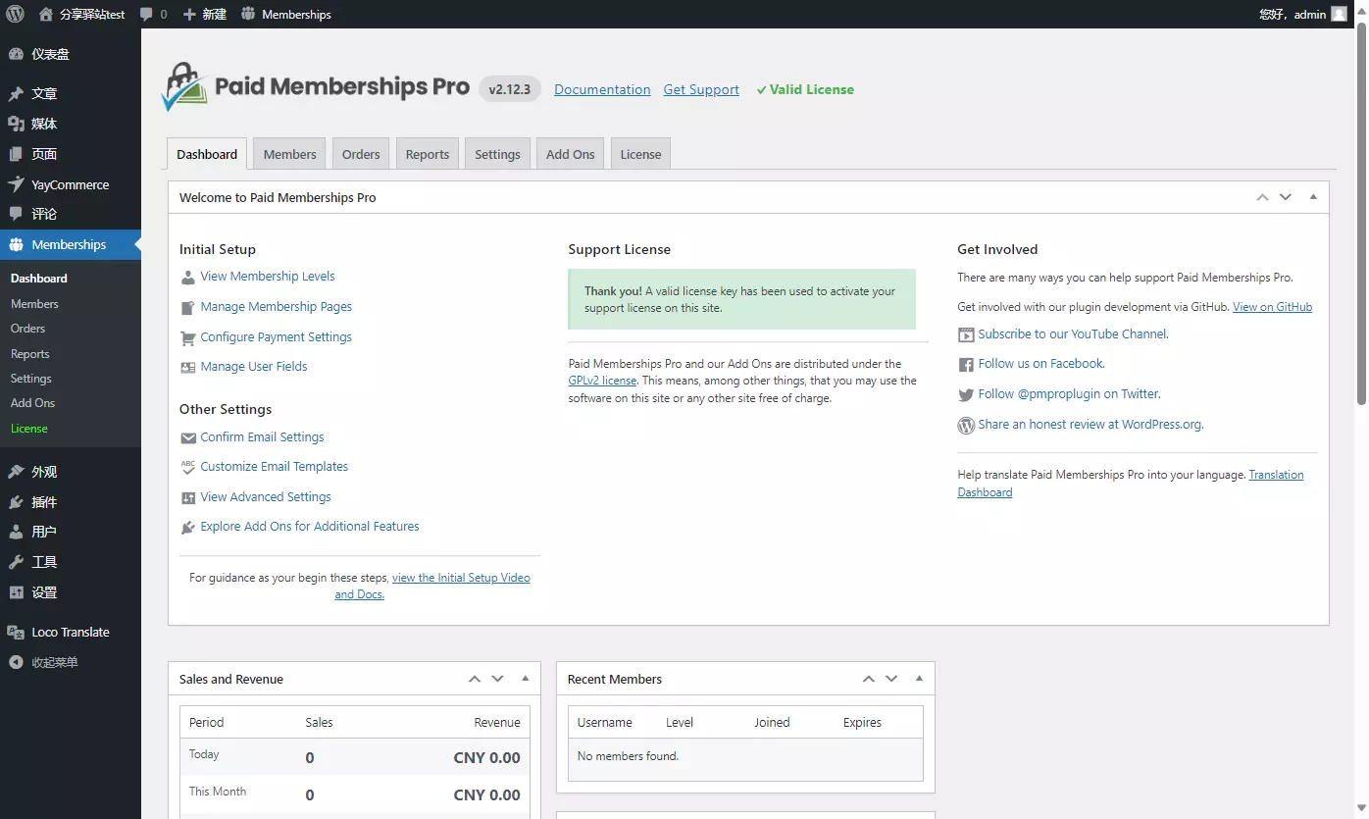Collapse the Recent Members panel
This screenshot has width=1369, height=819.
point(919,679)
